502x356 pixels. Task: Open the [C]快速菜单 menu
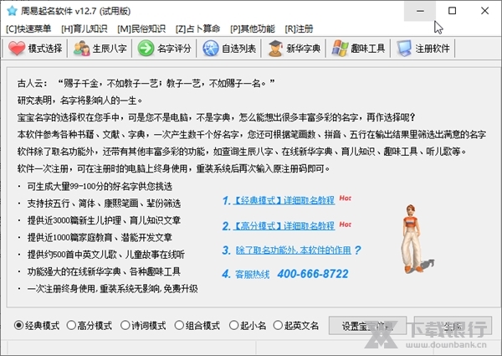28,28
